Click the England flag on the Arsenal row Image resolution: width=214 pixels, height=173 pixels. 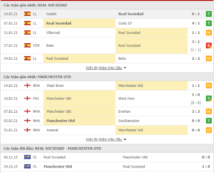27,130
